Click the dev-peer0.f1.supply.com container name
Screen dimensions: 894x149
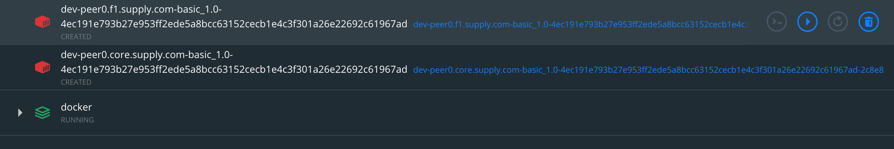coord(233,16)
